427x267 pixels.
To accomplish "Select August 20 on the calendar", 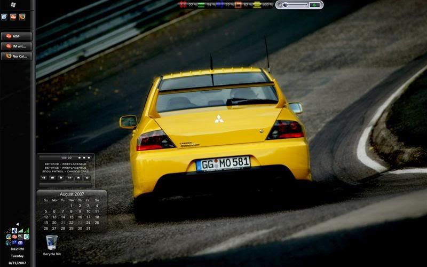I will (x=54, y=223).
